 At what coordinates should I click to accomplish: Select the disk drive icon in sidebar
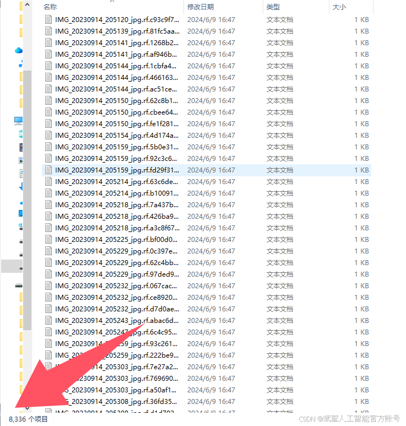pyautogui.click(x=19, y=285)
